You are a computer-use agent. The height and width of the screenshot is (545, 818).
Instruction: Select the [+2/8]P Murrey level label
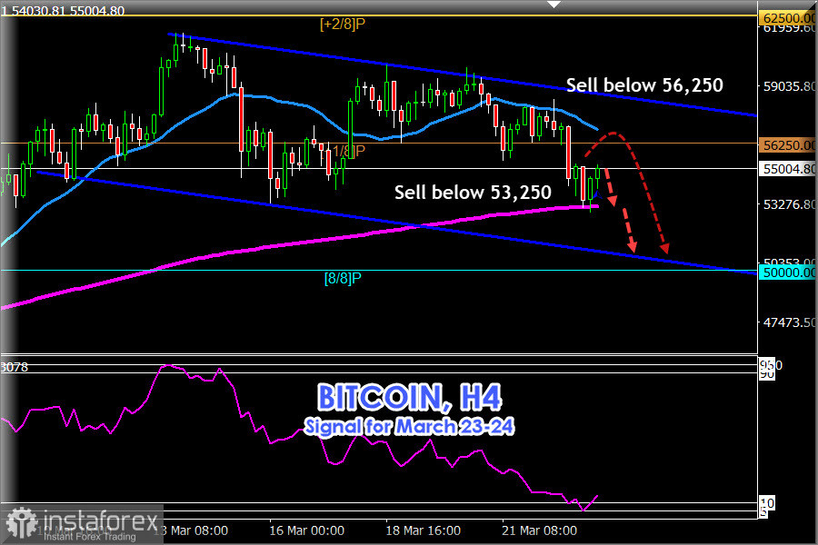point(343,25)
